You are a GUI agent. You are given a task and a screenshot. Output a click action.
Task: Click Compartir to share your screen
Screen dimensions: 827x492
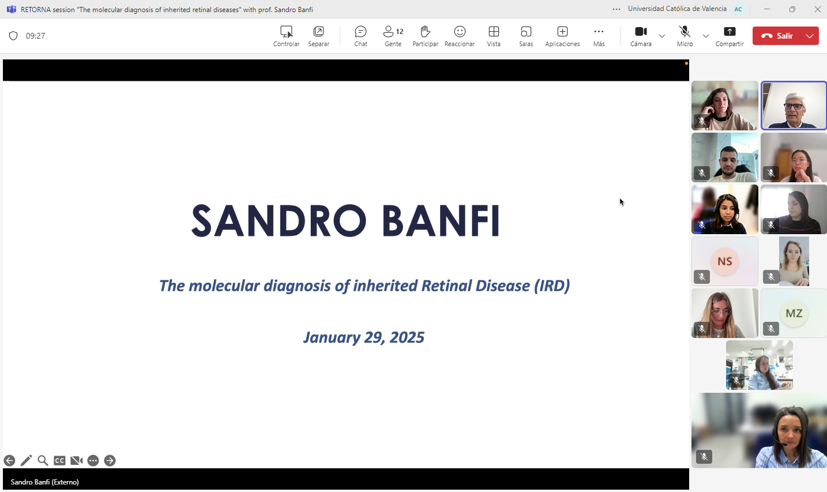click(730, 36)
